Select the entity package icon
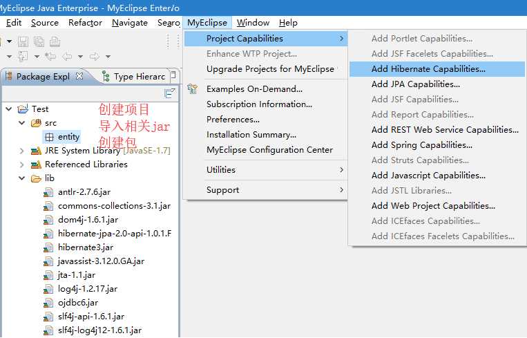 pos(49,137)
